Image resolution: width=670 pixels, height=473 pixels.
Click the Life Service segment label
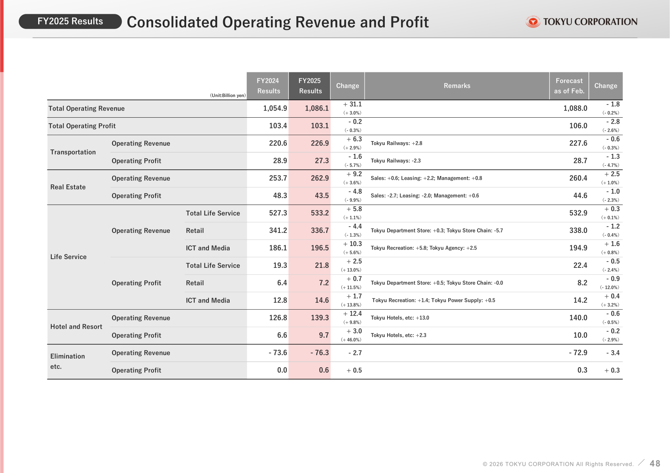click(68, 257)
